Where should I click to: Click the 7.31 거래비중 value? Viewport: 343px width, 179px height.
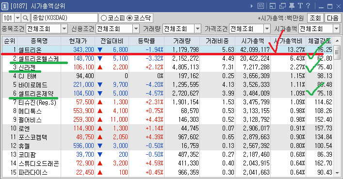228,67
